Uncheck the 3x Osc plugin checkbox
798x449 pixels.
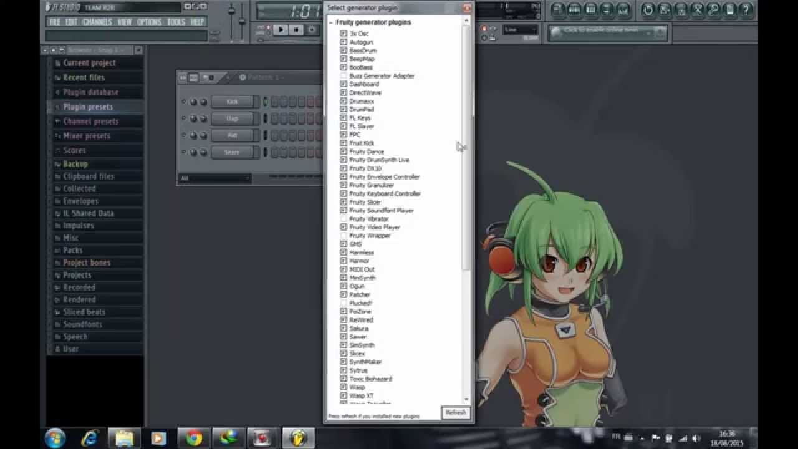(344, 34)
